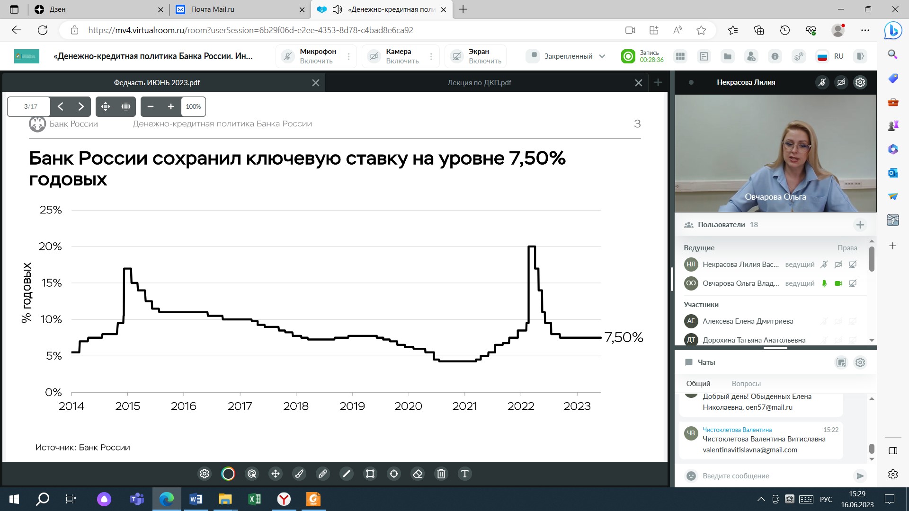Select the rectangle shape tool
This screenshot has height=511, width=909.
click(370, 474)
